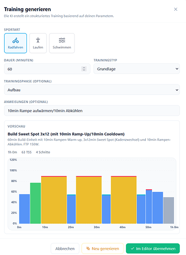Select the green warm-up bar in chart
186x255 pixels.
click(36, 203)
